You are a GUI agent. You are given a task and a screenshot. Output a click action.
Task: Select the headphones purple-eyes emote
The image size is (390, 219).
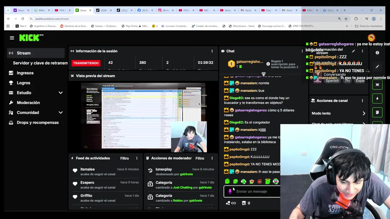click(x=275, y=182)
